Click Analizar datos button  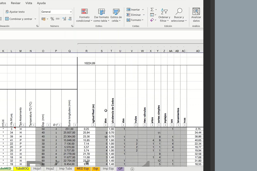pos(196,15)
